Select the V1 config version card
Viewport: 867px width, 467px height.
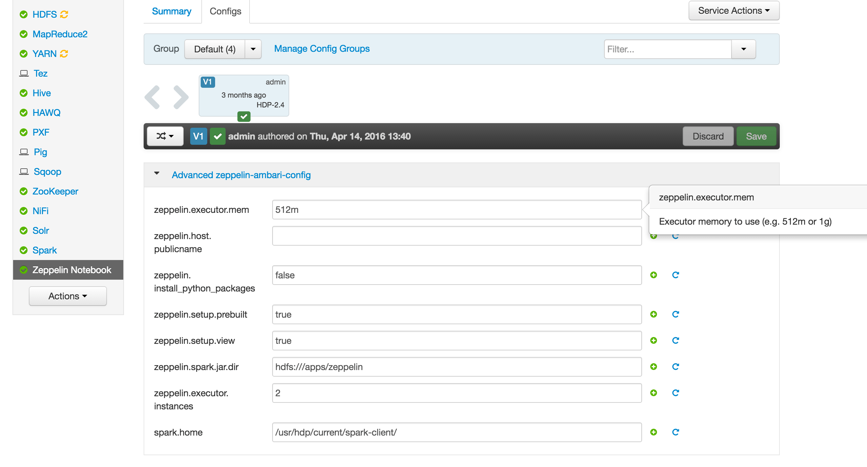(x=244, y=96)
